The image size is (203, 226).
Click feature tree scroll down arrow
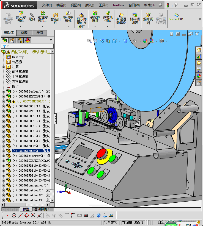52,200
